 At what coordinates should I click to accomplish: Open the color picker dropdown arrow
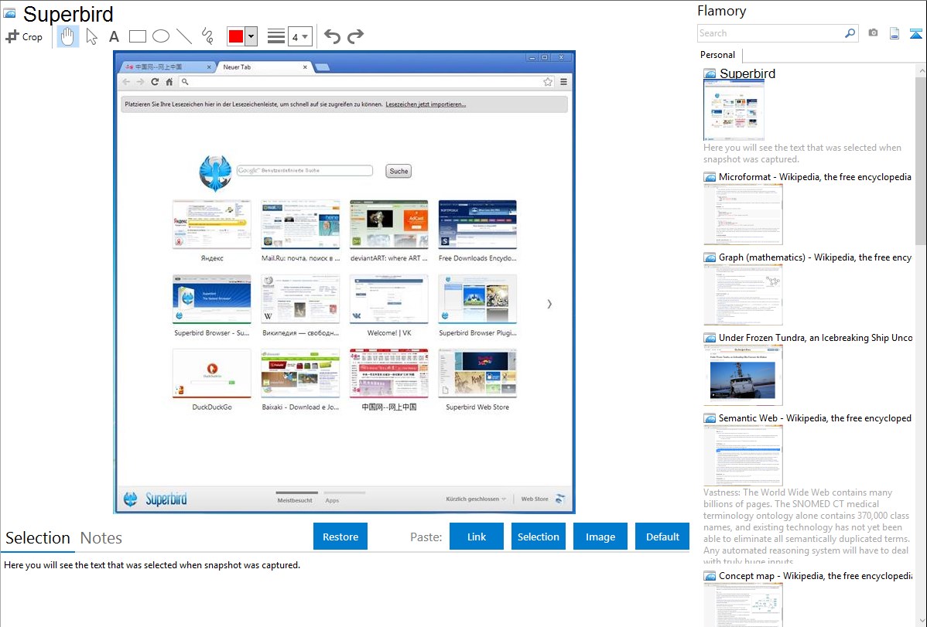tap(251, 36)
